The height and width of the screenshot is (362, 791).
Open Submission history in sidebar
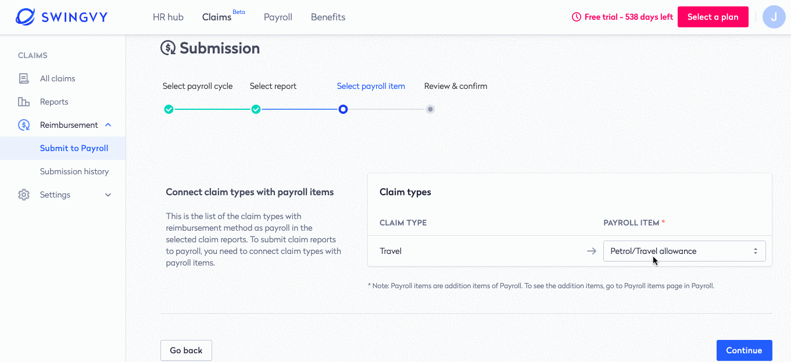[74, 171]
